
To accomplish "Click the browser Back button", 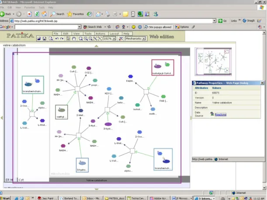I will pos(6,14).
